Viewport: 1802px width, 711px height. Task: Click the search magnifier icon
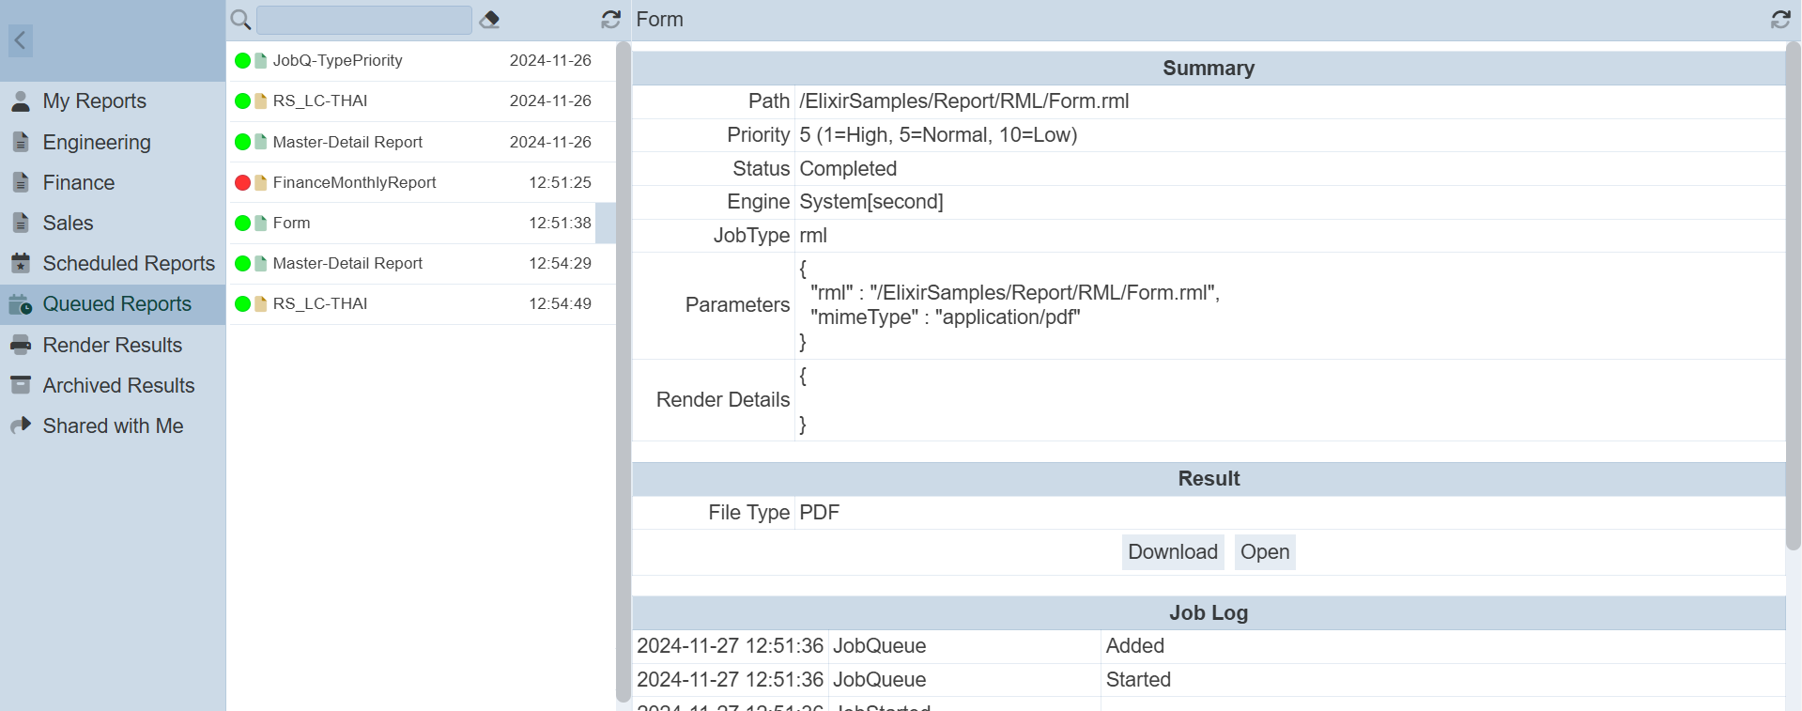(x=240, y=20)
